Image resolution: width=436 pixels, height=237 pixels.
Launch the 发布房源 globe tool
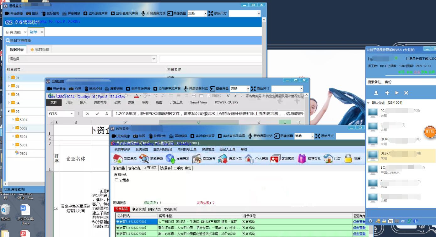[x=170, y=159]
